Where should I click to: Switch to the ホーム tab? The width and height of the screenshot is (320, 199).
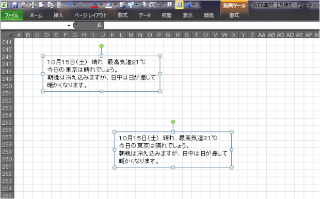[36, 15]
